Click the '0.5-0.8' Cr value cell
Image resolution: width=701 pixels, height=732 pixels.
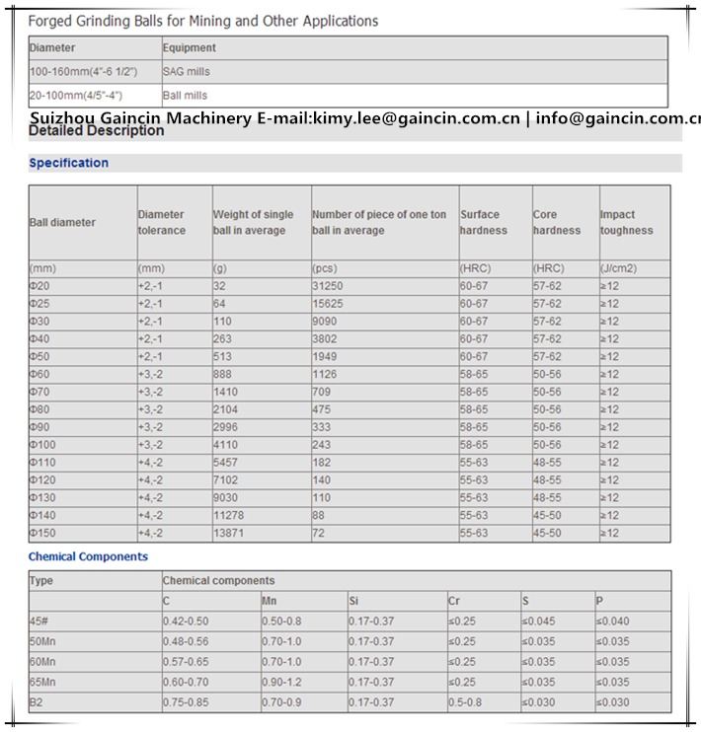[466, 702]
